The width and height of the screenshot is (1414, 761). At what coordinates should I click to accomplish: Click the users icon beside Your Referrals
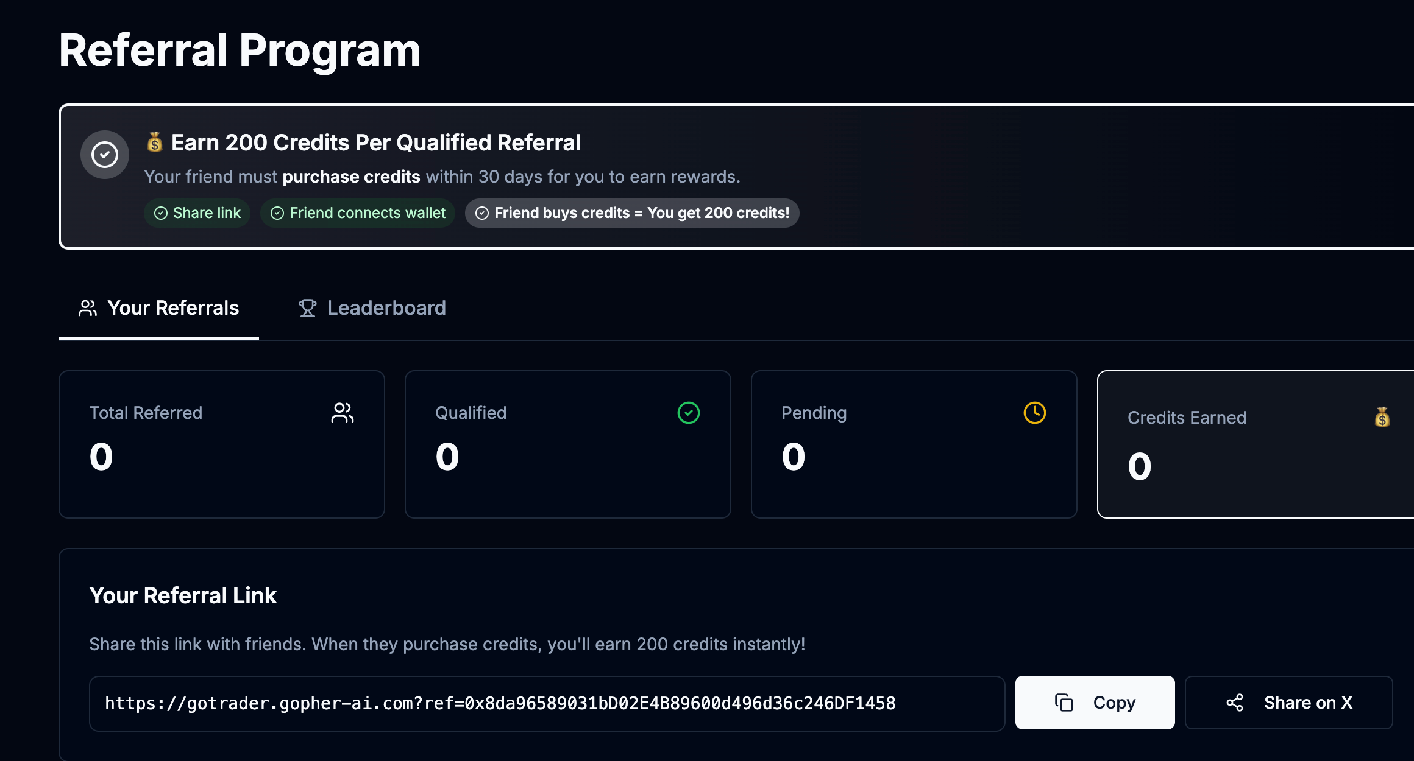[x=88, y=308]
